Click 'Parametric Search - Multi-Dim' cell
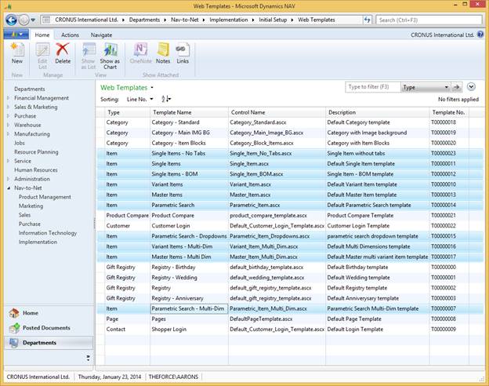Screen dimensions: 489x386 189,308
